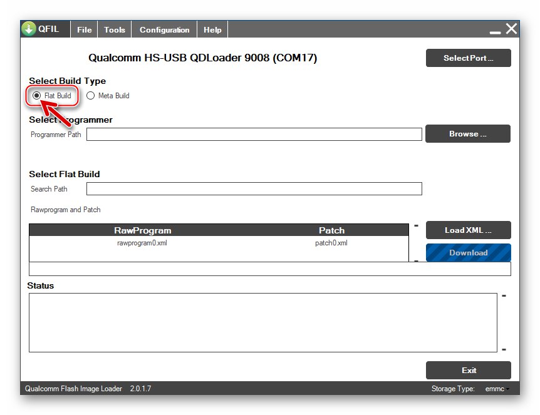Start flashing with the Download button
This screenshot has height=415, width=540.
pos(468,253)
